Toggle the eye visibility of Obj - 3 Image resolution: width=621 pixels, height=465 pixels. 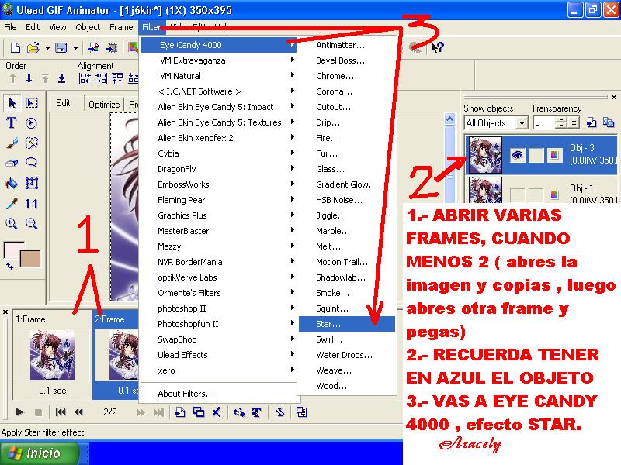tap(517, 155)
